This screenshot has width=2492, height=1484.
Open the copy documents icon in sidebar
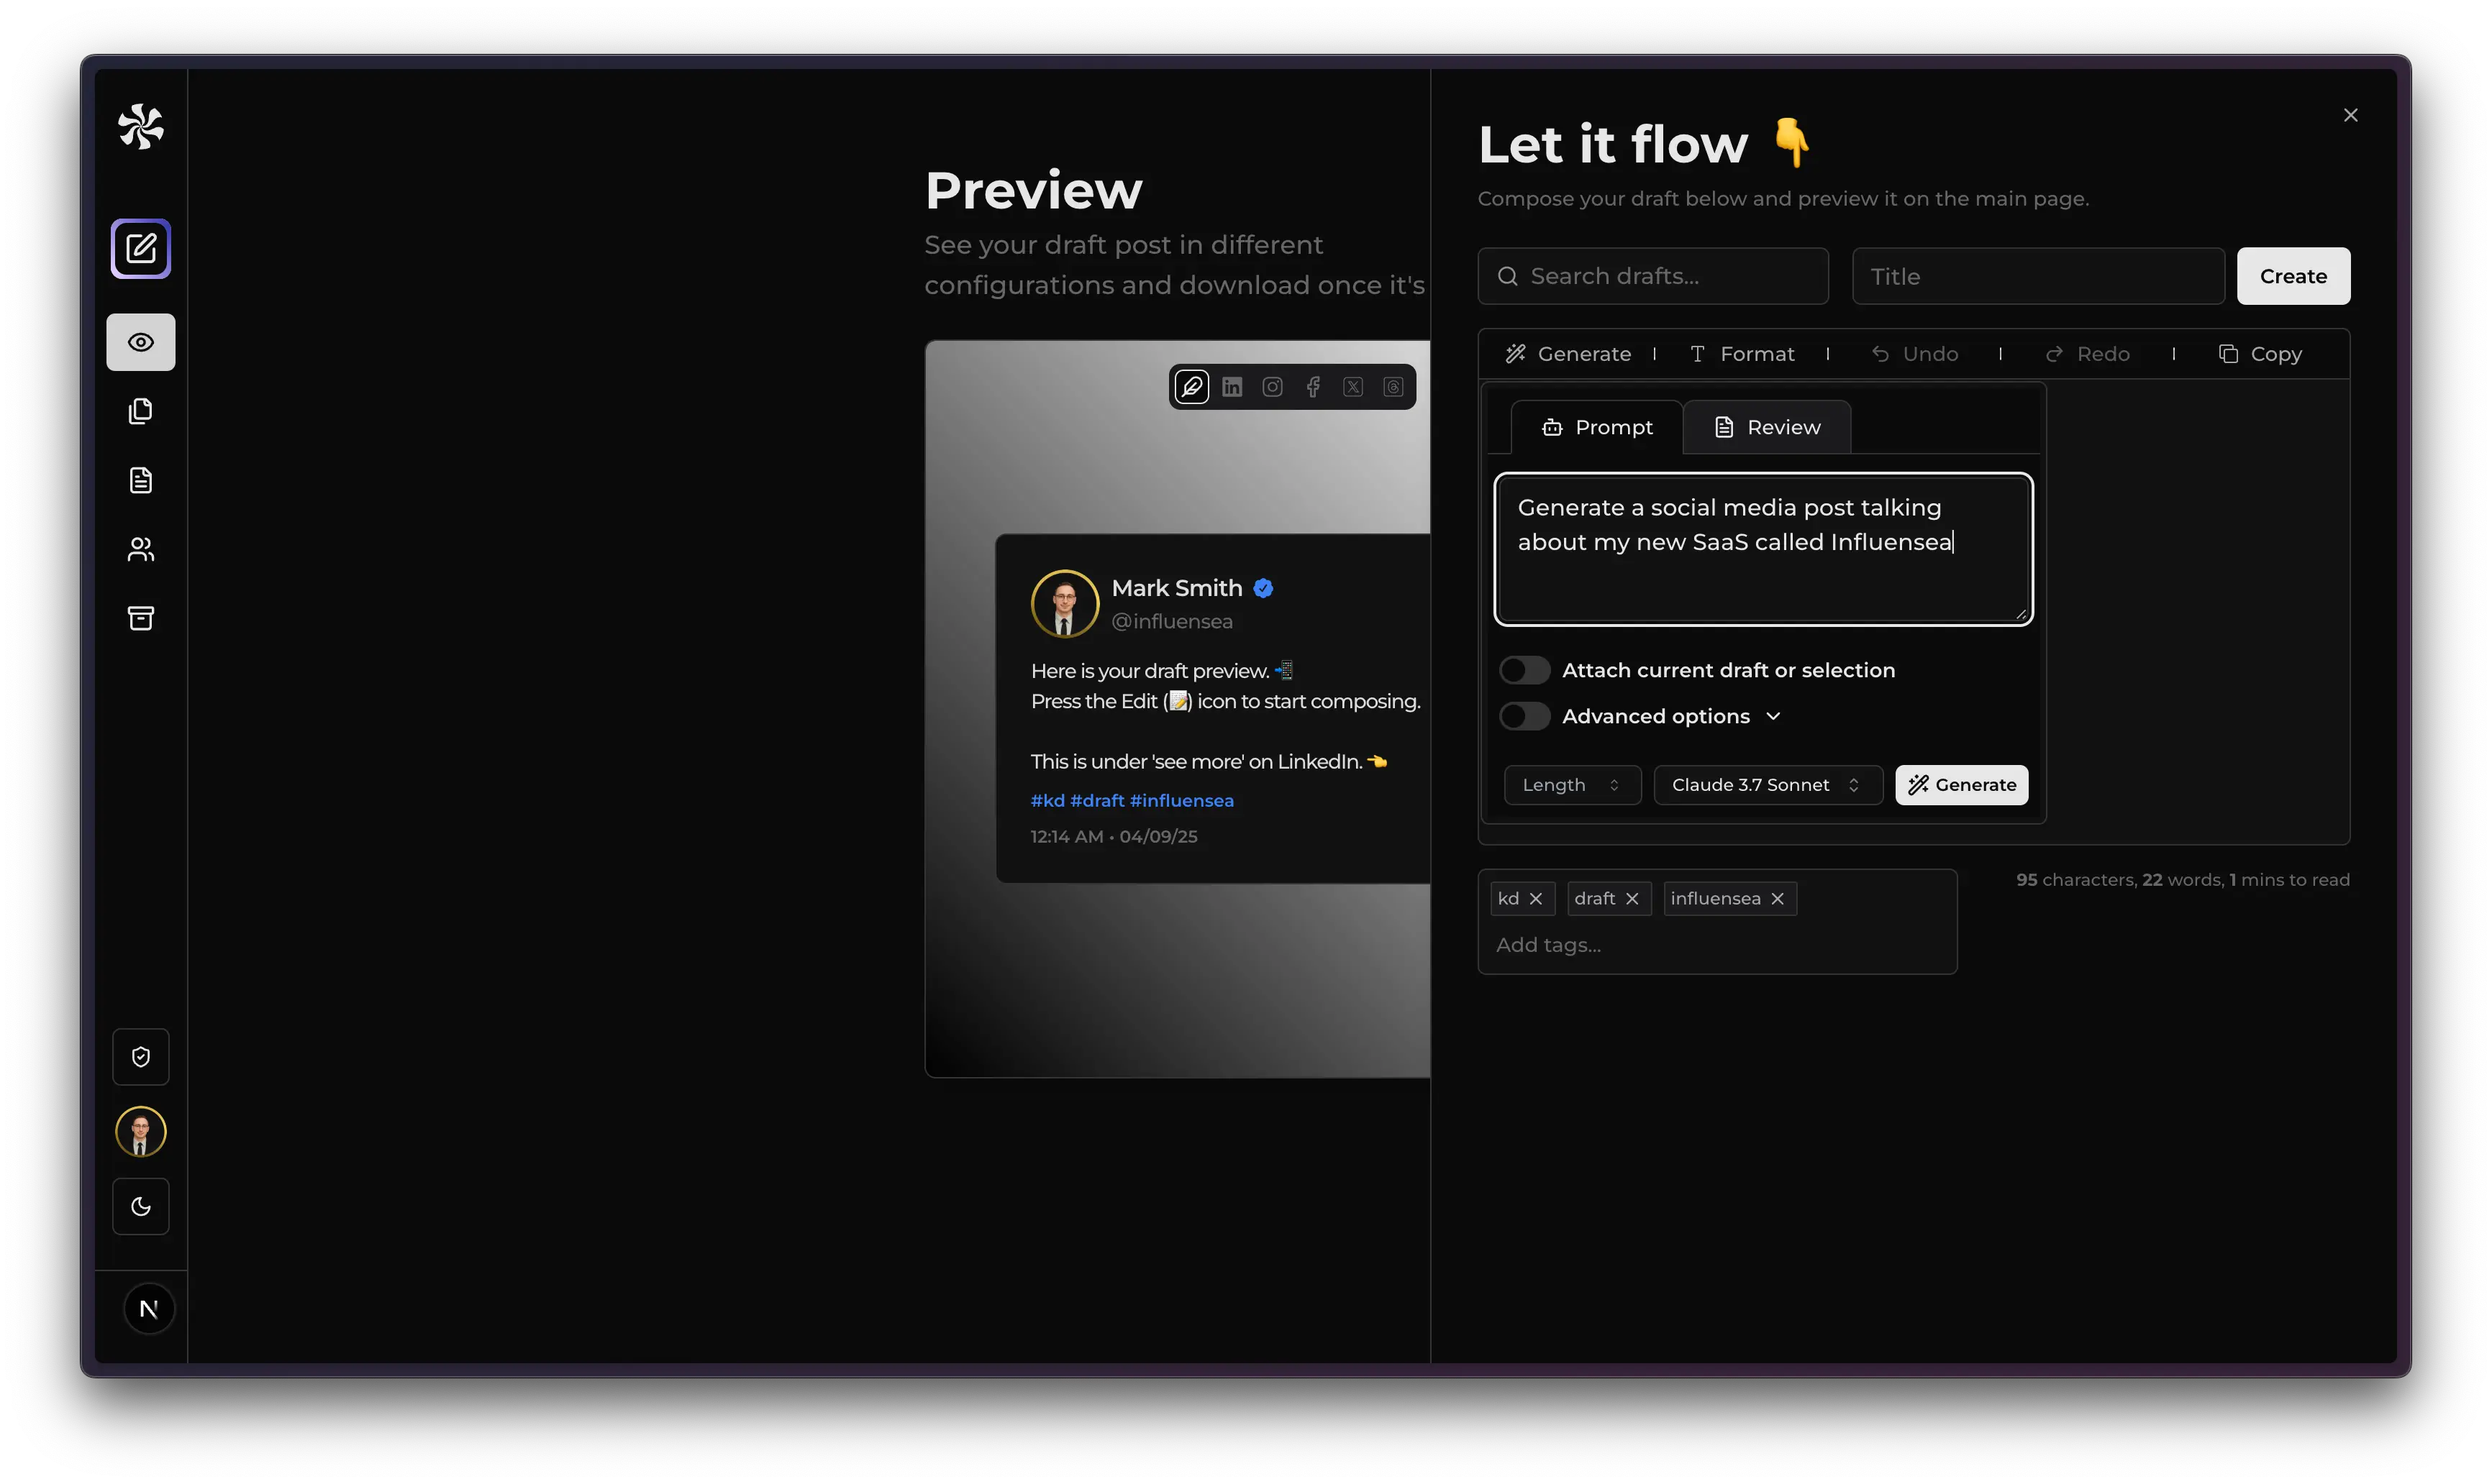point(140,412)
